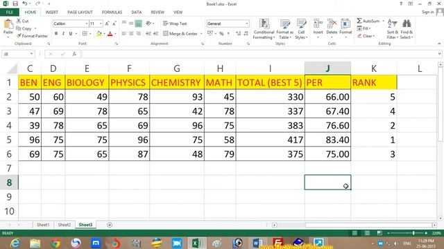Screen dimensions: 444x249
Task: Toggle center horizontal alignment
Action: 131,34
